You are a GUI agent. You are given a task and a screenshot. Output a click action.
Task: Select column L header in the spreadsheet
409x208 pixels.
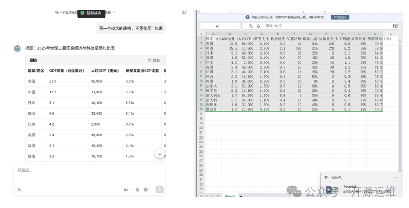click(390, 34)
